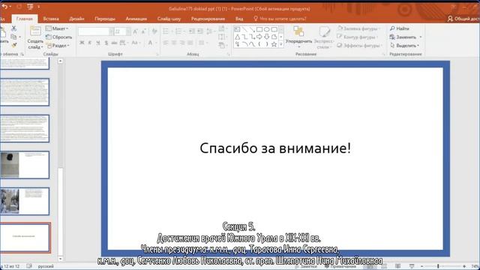Justify the paragraph text

pyautogui.click(x=190, y=43)
